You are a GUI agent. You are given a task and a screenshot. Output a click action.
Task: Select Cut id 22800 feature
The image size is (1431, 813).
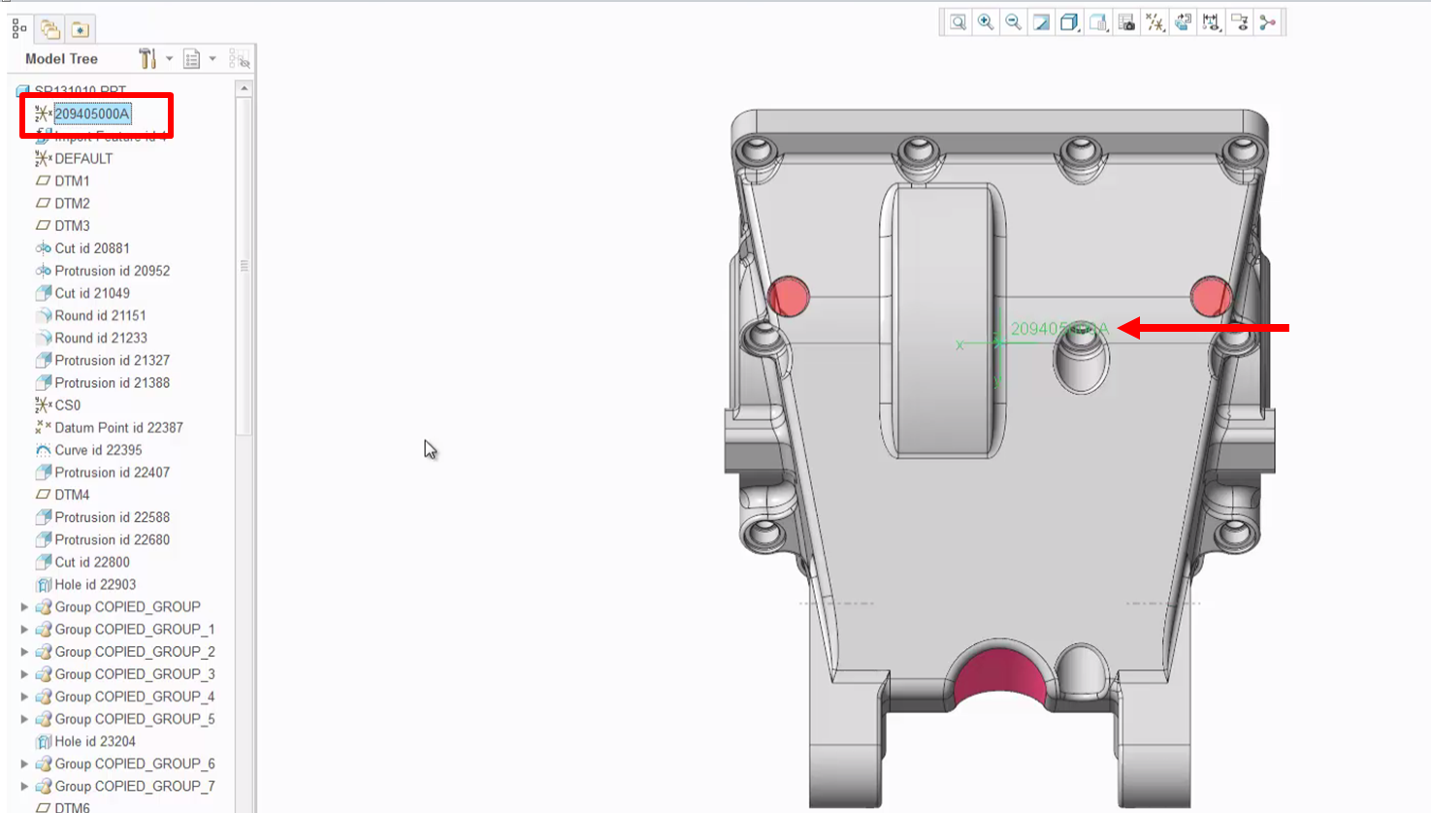(82, 562)
